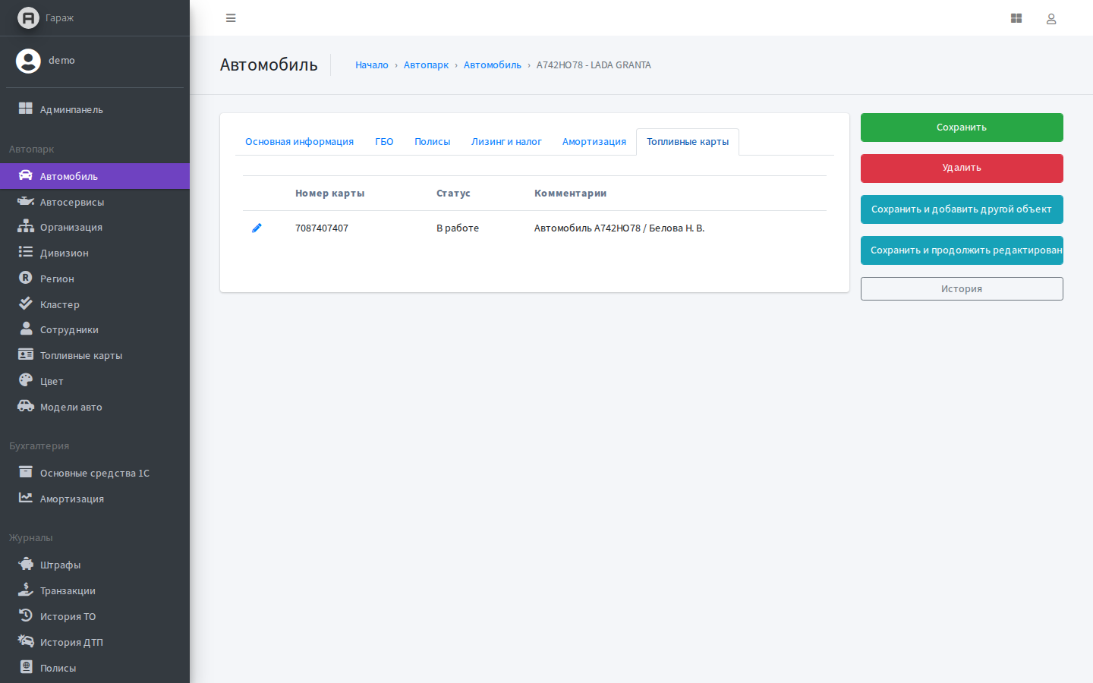
Task: Open Амортизация in sidebar Бухгалтерия section
Action: coord(95,499)
